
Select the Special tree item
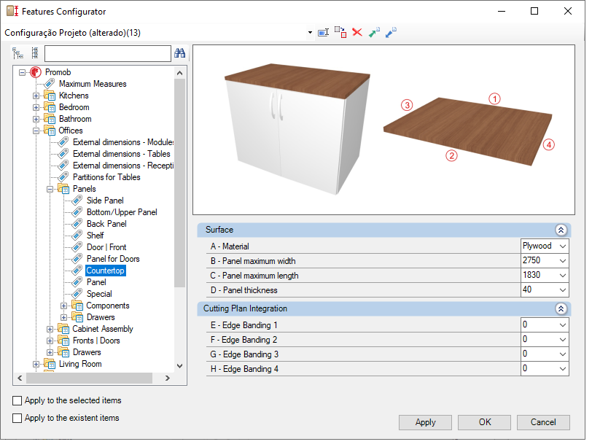[x=99, y=294]
